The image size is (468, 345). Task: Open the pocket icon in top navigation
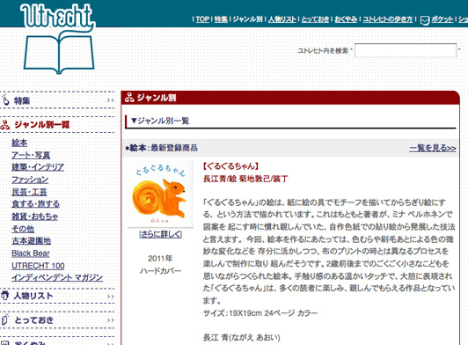pyautogui.click(x=424, y=20)
